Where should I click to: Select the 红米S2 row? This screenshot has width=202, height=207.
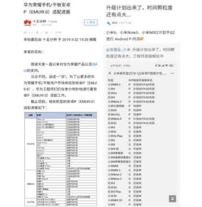coord(131,123)
